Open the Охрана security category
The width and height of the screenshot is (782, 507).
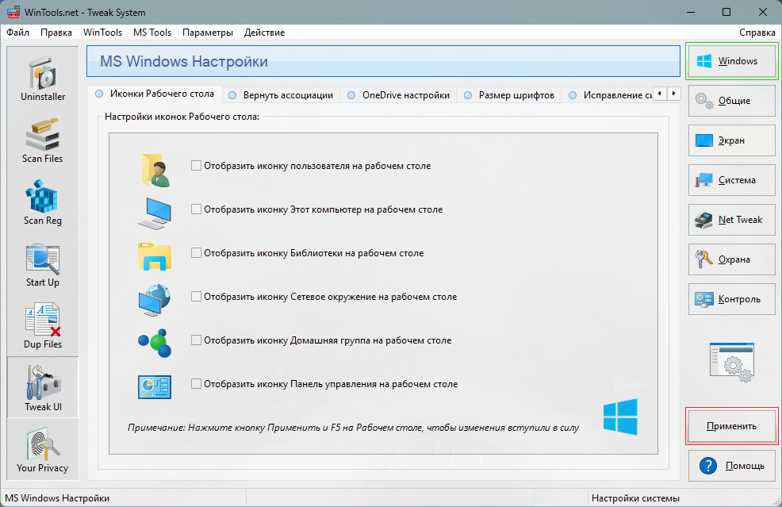click(731, 259)
